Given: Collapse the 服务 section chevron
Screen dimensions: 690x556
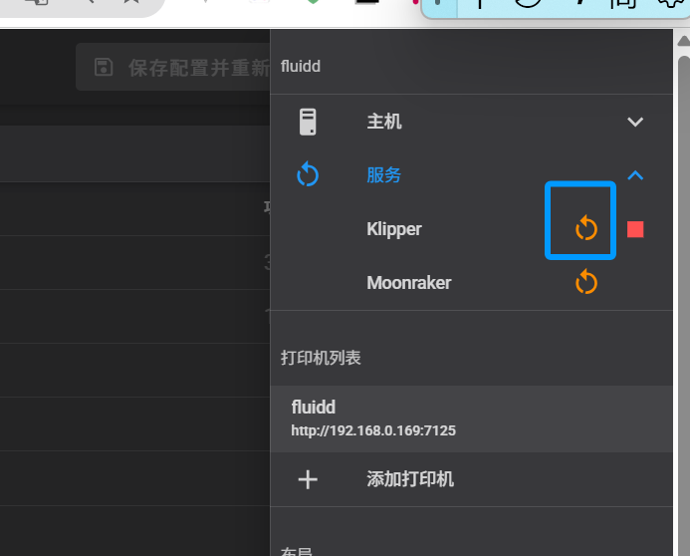Looking at the screenshot, I should (635, 175).
